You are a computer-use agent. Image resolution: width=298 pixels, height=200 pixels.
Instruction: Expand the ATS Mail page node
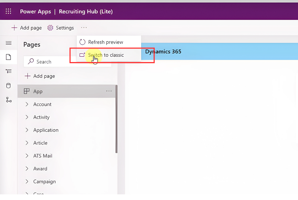(x=27, y=156)
